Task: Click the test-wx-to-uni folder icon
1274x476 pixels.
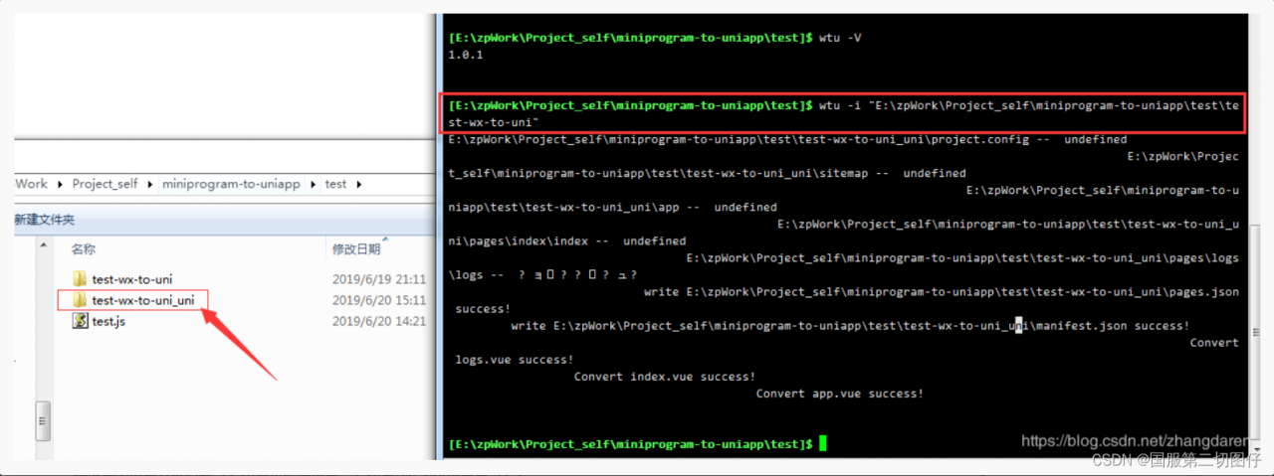Action: pyautogui.click(x=81, y=279)
